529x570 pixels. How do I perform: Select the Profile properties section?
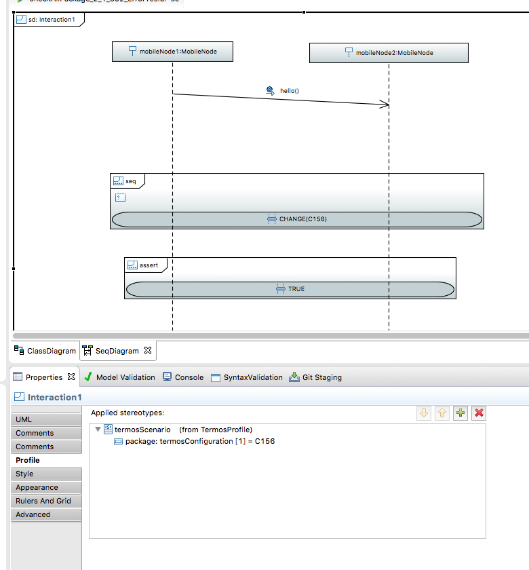tap(46, 460)
